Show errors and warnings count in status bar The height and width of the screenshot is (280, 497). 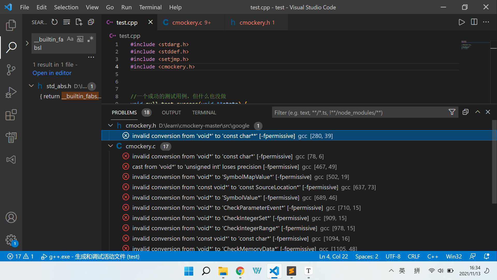click(21, 256)
